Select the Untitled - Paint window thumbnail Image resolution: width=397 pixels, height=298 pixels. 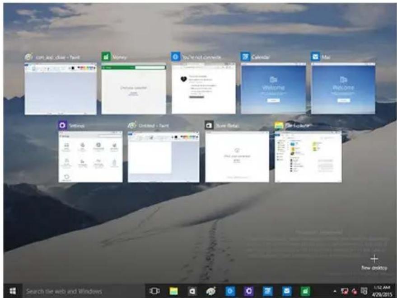tap(163, 157)
